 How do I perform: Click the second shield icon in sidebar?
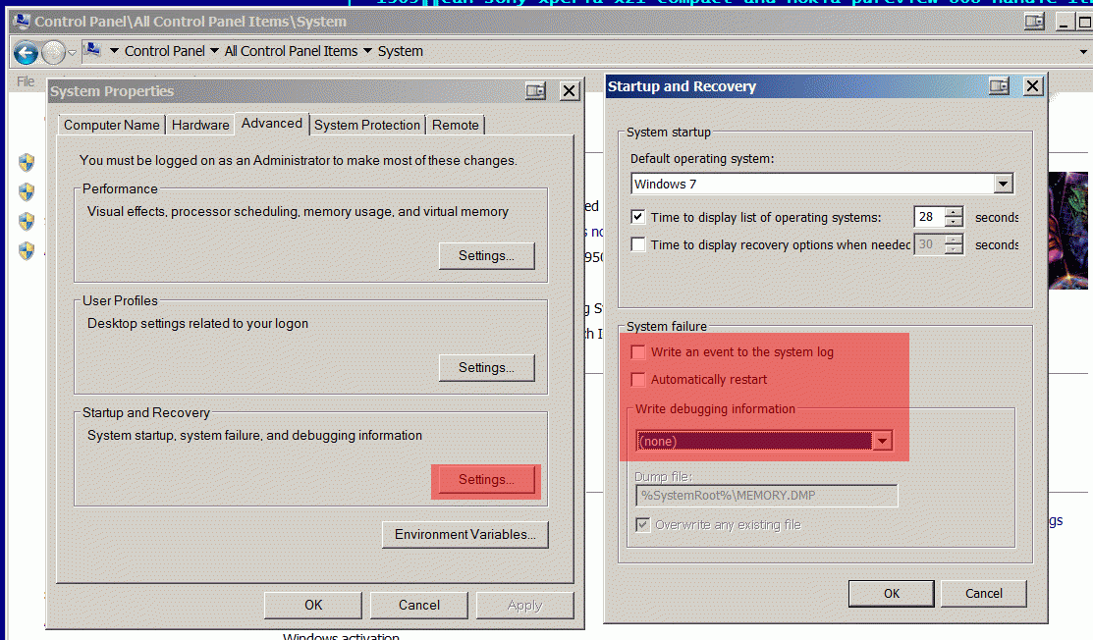[27, 191]
